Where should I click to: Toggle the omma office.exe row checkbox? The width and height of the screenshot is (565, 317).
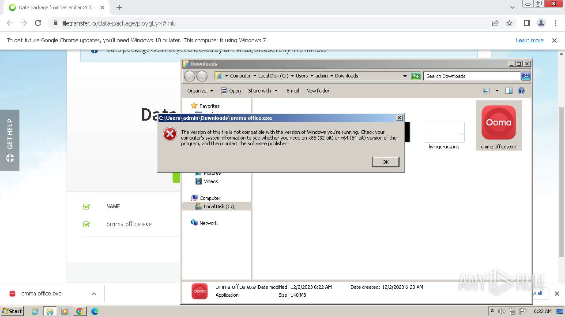coord(87,224)
